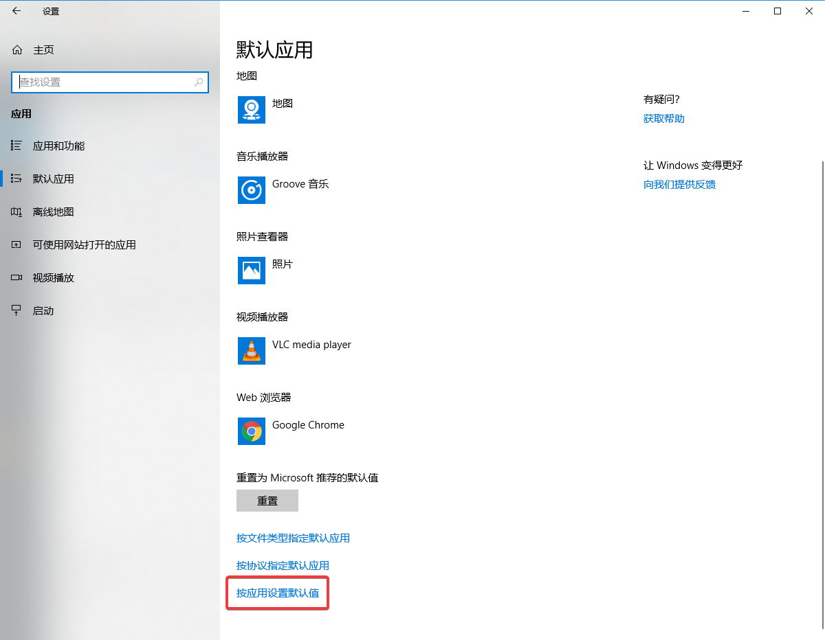Focus the 查找设置 search field

coord(109,82)
